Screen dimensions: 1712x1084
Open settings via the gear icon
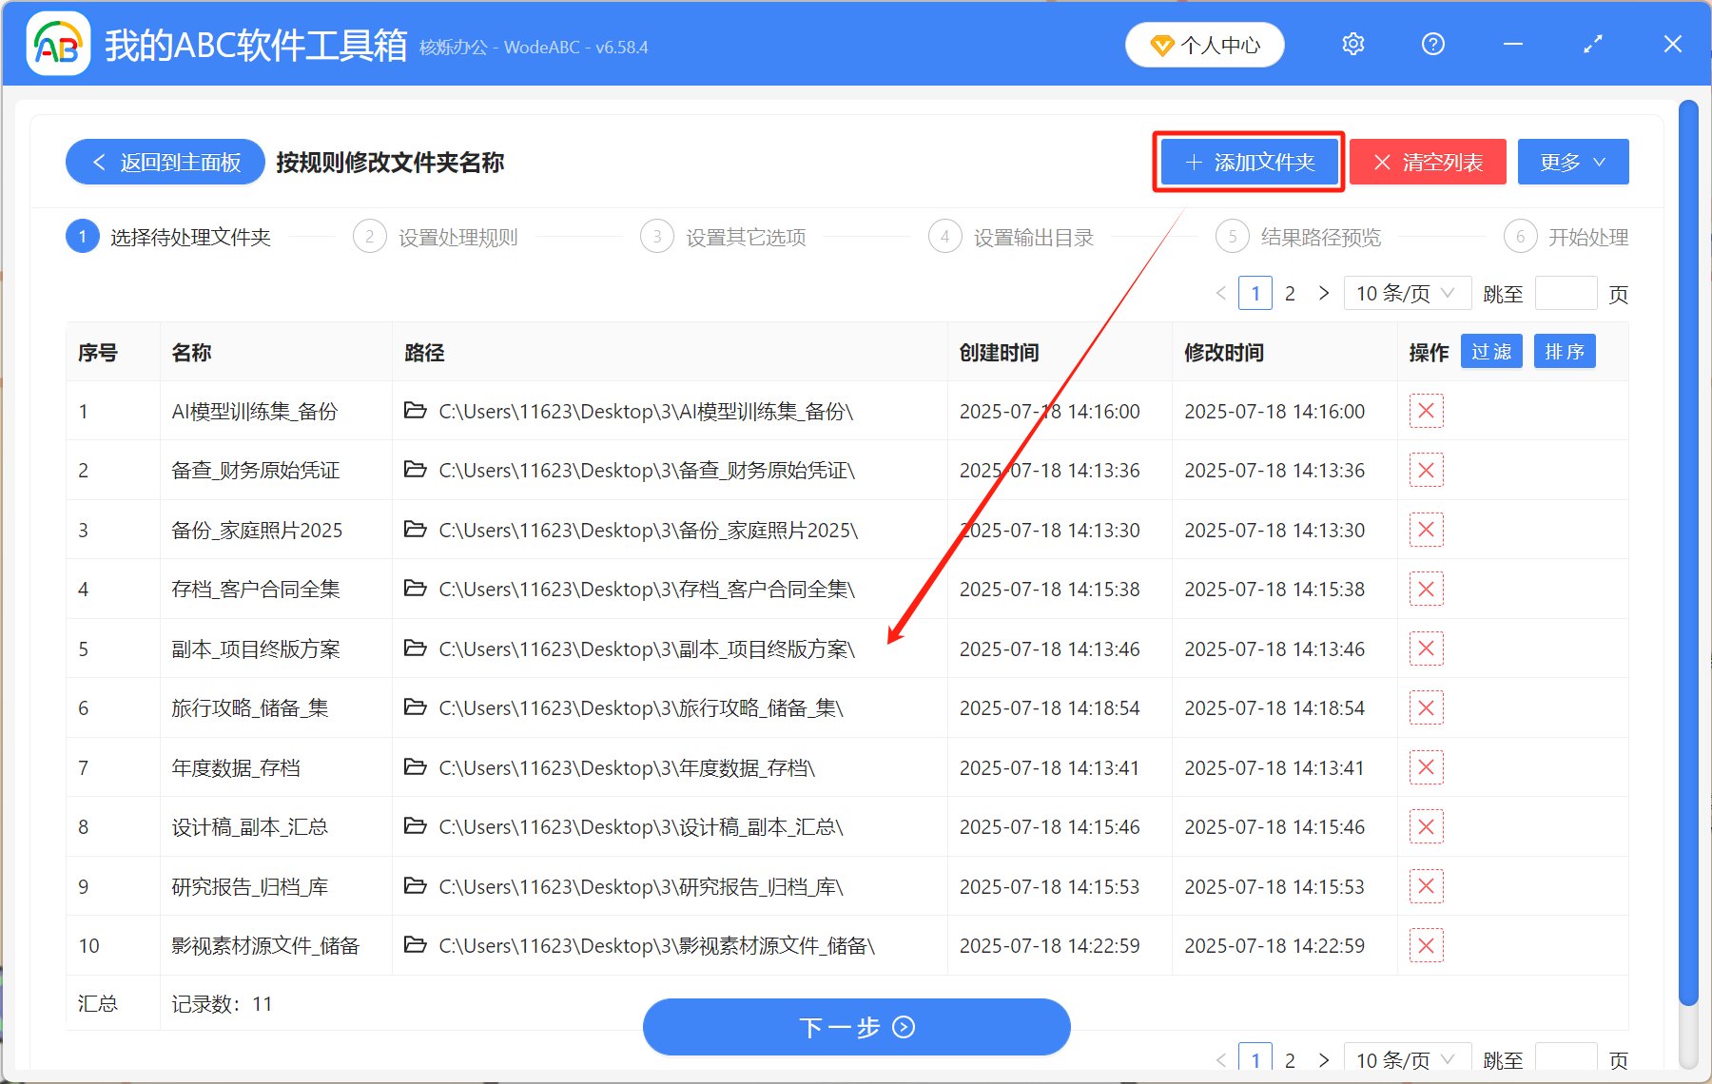click(1352, 44)
